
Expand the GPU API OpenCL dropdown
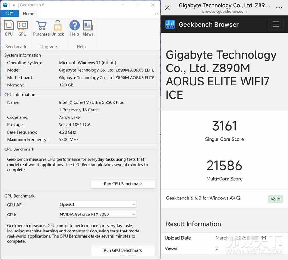[x=133, y=204]
